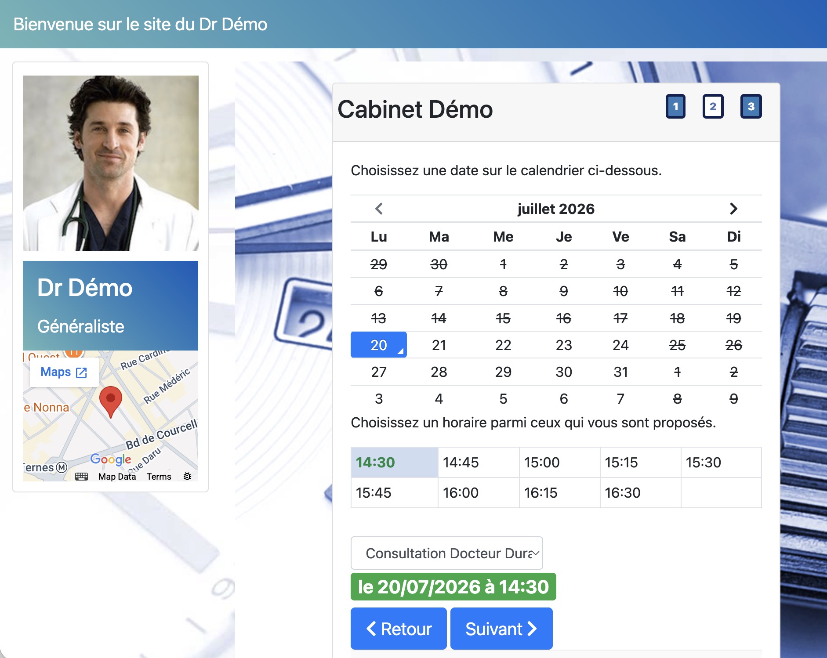
Task: Select the 16:00 time slot
Action: click(x=479, y=492)
